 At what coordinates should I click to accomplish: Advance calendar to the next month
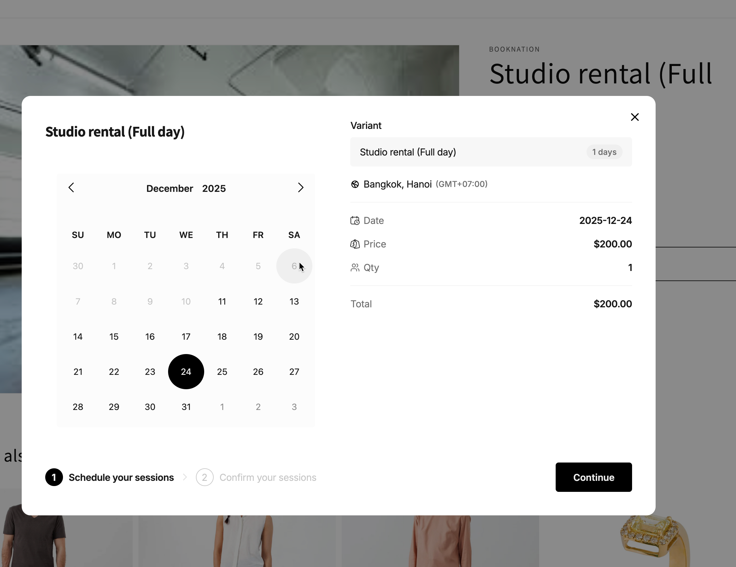tap(300, 188)
